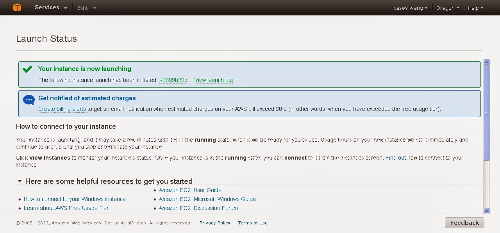Open Amazon EC2: User Guide link

(190, 190)
